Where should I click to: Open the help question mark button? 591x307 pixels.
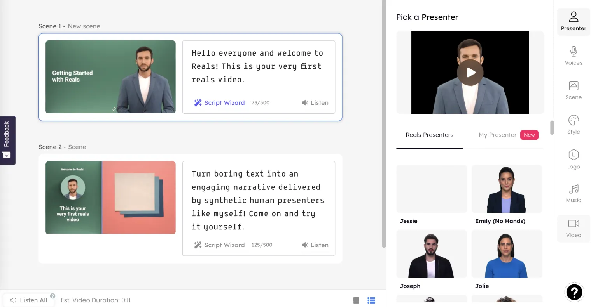574,292
